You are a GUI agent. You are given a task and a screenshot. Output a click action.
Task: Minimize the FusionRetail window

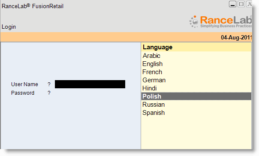tap(232, 4)
